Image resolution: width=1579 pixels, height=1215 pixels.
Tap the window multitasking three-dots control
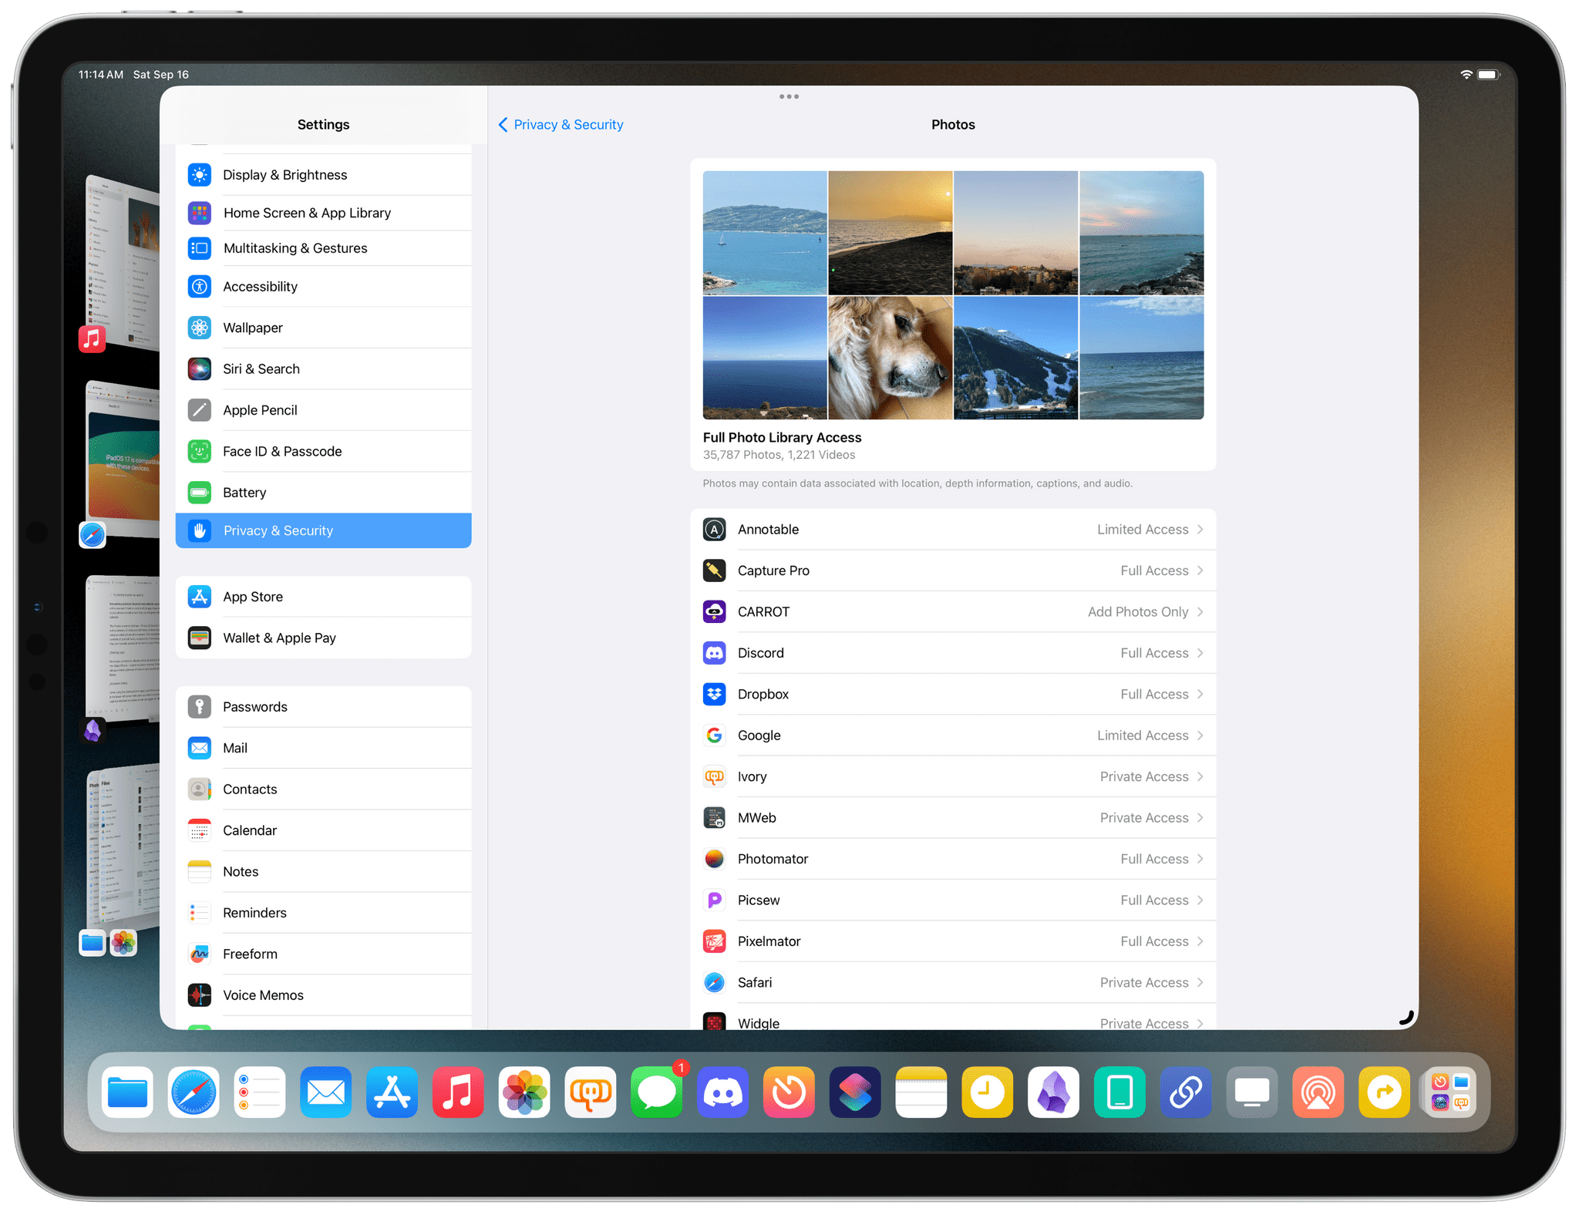click(x=789, y=96)
